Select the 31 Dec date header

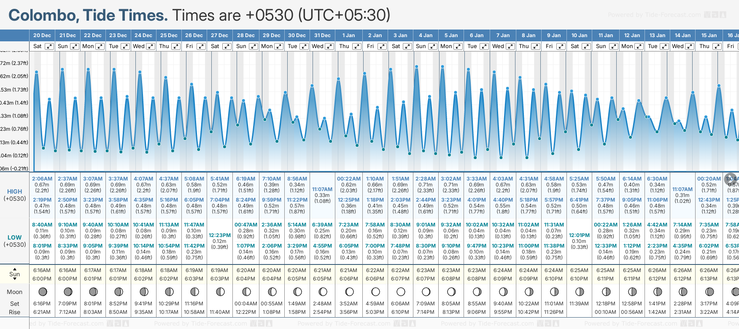[x=322, y=35]
